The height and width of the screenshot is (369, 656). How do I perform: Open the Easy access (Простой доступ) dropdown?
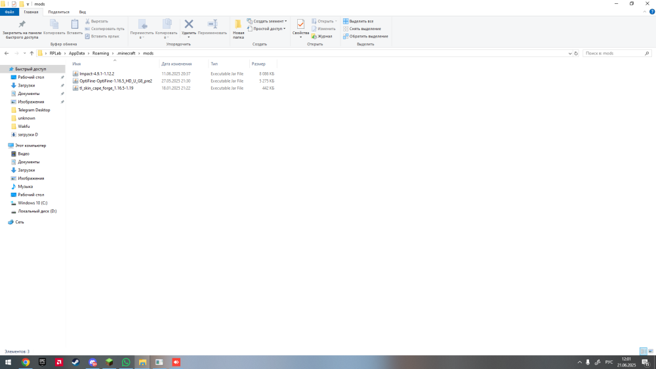[266, 29]
